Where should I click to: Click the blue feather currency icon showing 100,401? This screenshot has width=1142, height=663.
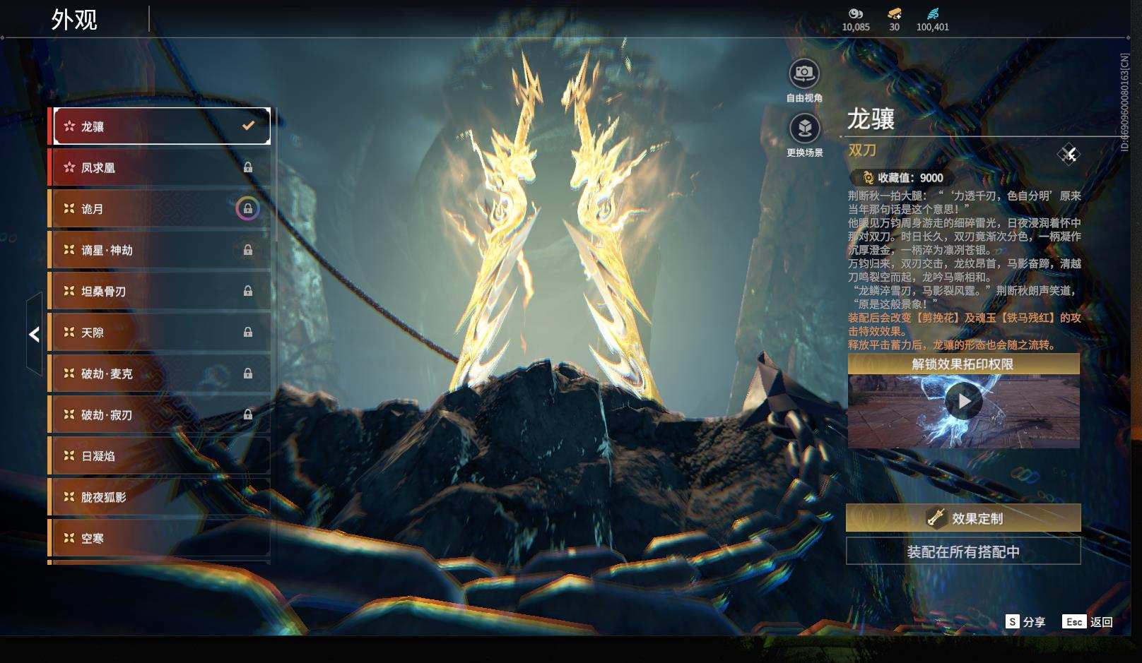point(933,13)
